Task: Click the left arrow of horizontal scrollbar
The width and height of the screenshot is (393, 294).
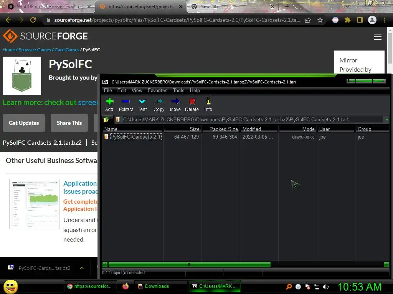Action: click(x=105, y=264)
